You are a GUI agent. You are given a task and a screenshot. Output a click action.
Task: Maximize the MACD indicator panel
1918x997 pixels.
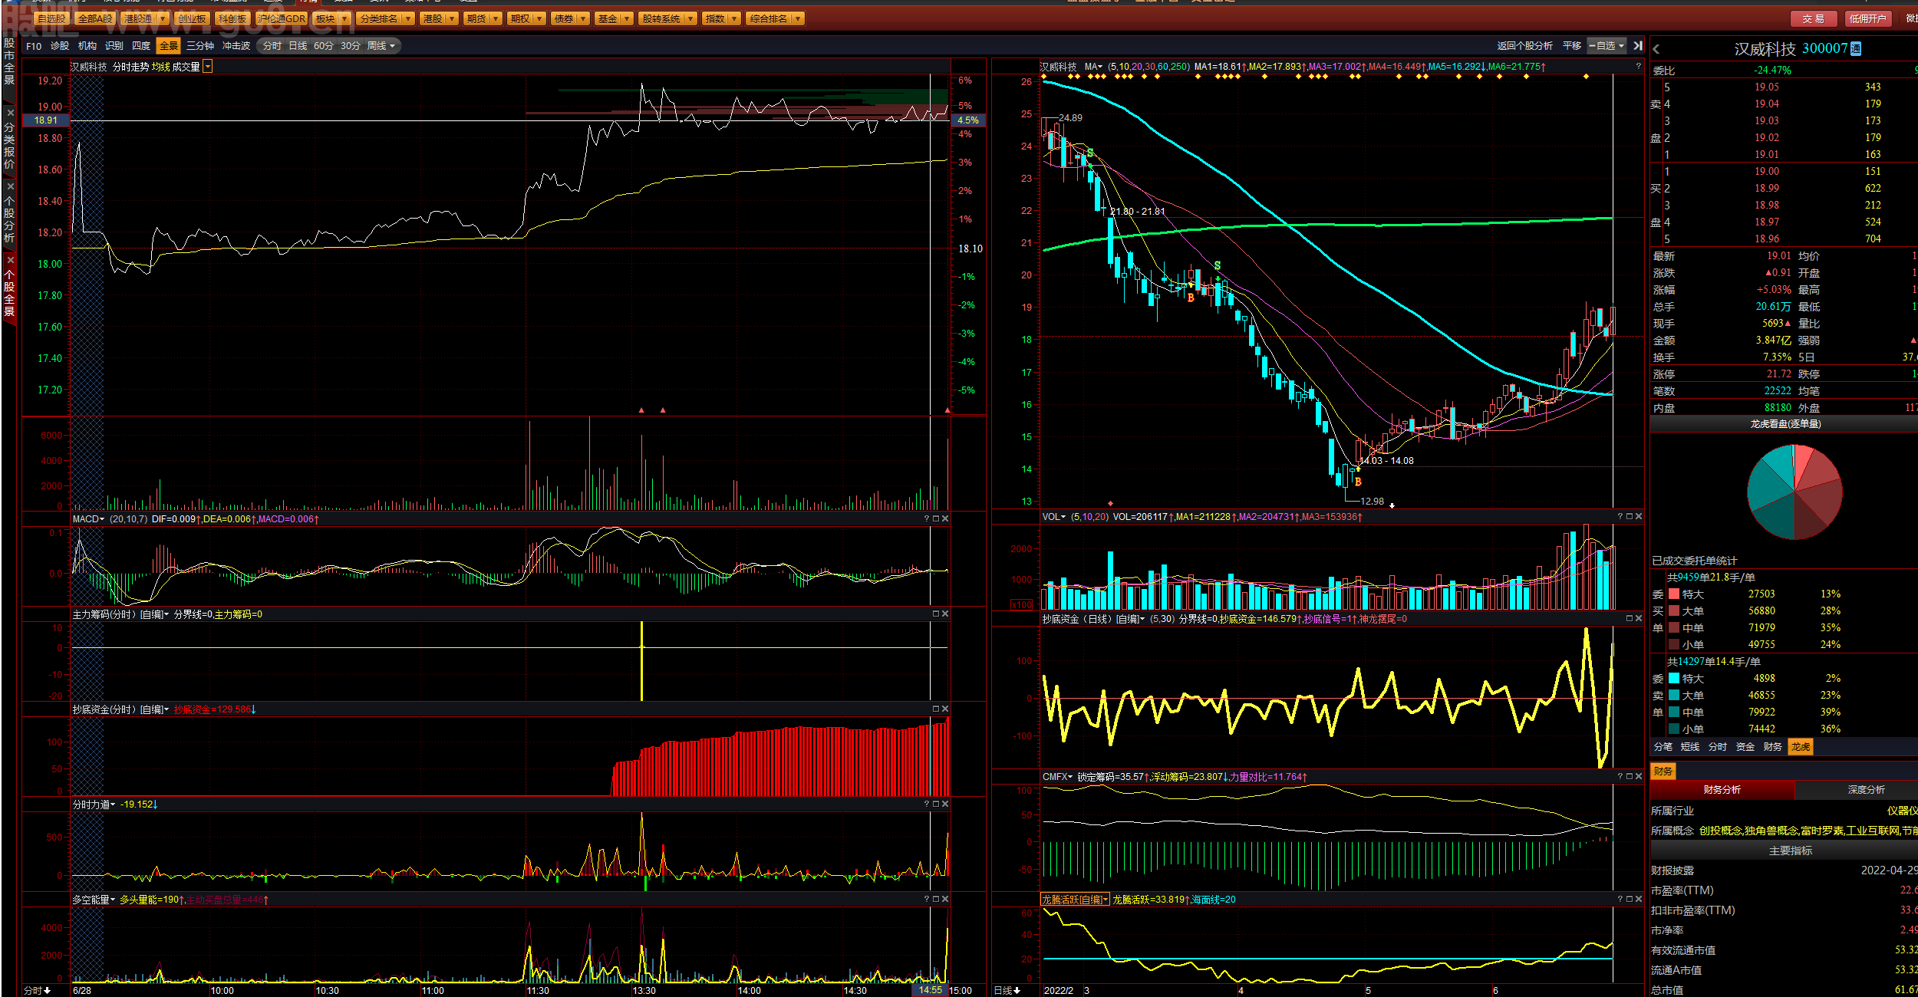click(936, 519)
